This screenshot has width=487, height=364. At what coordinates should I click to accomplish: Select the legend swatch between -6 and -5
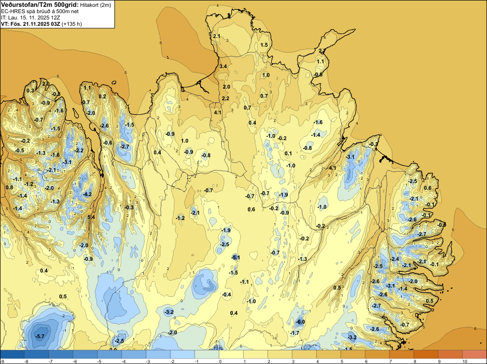point(85,354)
